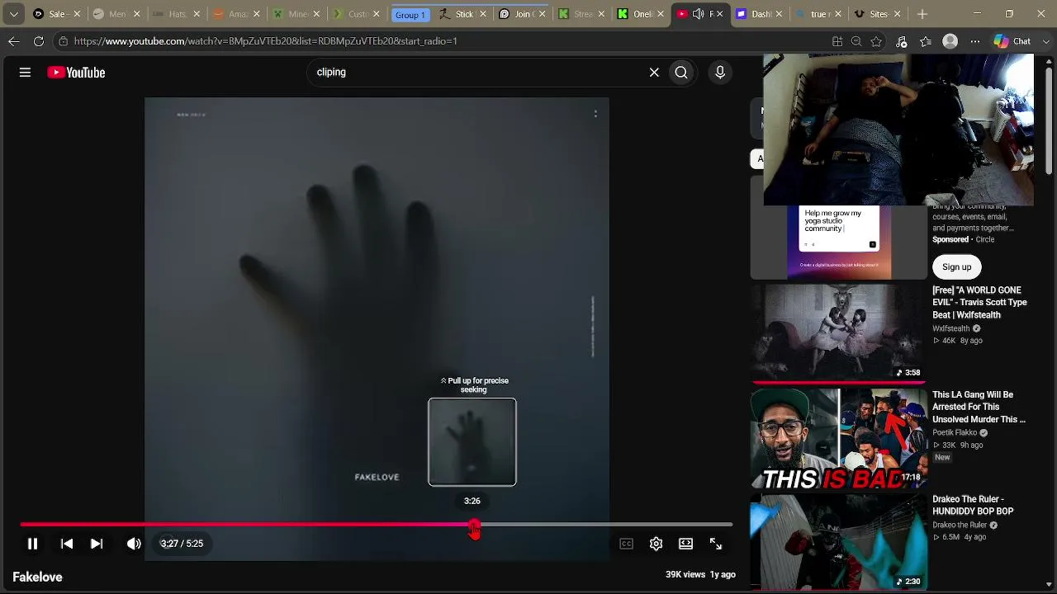Enter full screen on the player
1057x594 pixels.
click(716, 544)
